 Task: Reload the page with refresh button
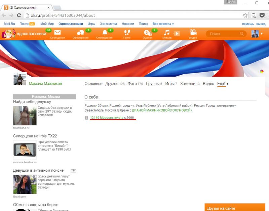point(19,15)
